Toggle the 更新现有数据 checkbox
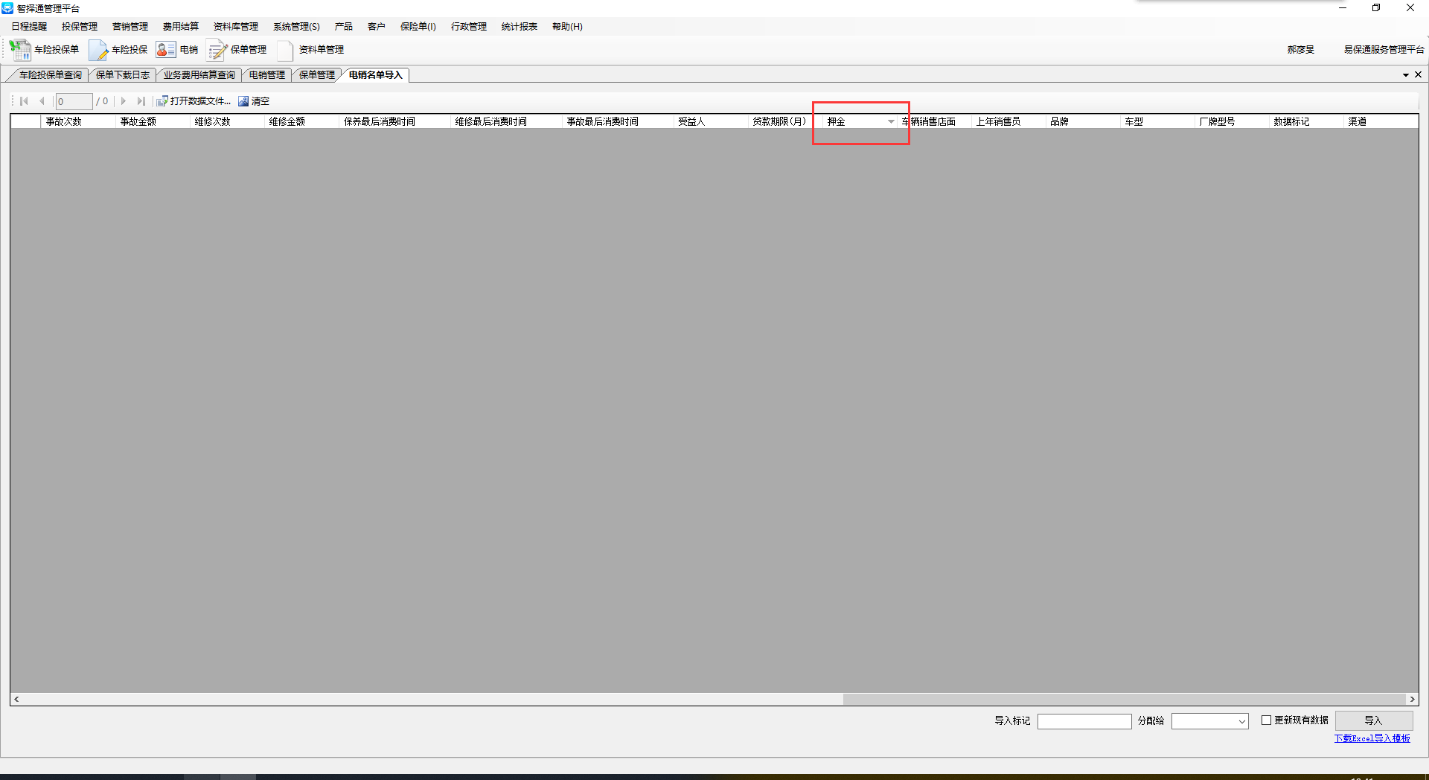 [x=1266, y=720]
